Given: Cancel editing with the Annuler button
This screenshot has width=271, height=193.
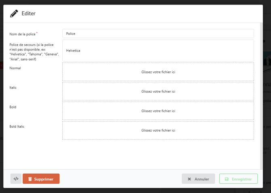Looking at the screenshot, I should pyautogui.click(x=198, y=179).
